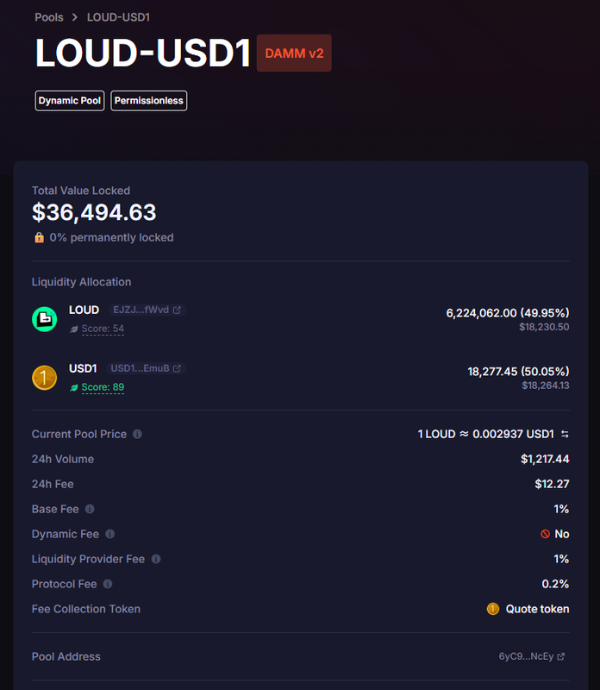The image size is (600, 690).
Task: Open pool address external link icon
Action: click(561, 657)
